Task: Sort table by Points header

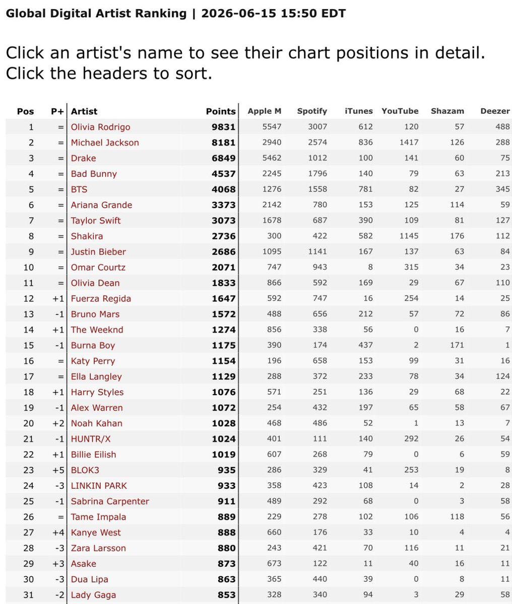Action: [x=221, y=111]
